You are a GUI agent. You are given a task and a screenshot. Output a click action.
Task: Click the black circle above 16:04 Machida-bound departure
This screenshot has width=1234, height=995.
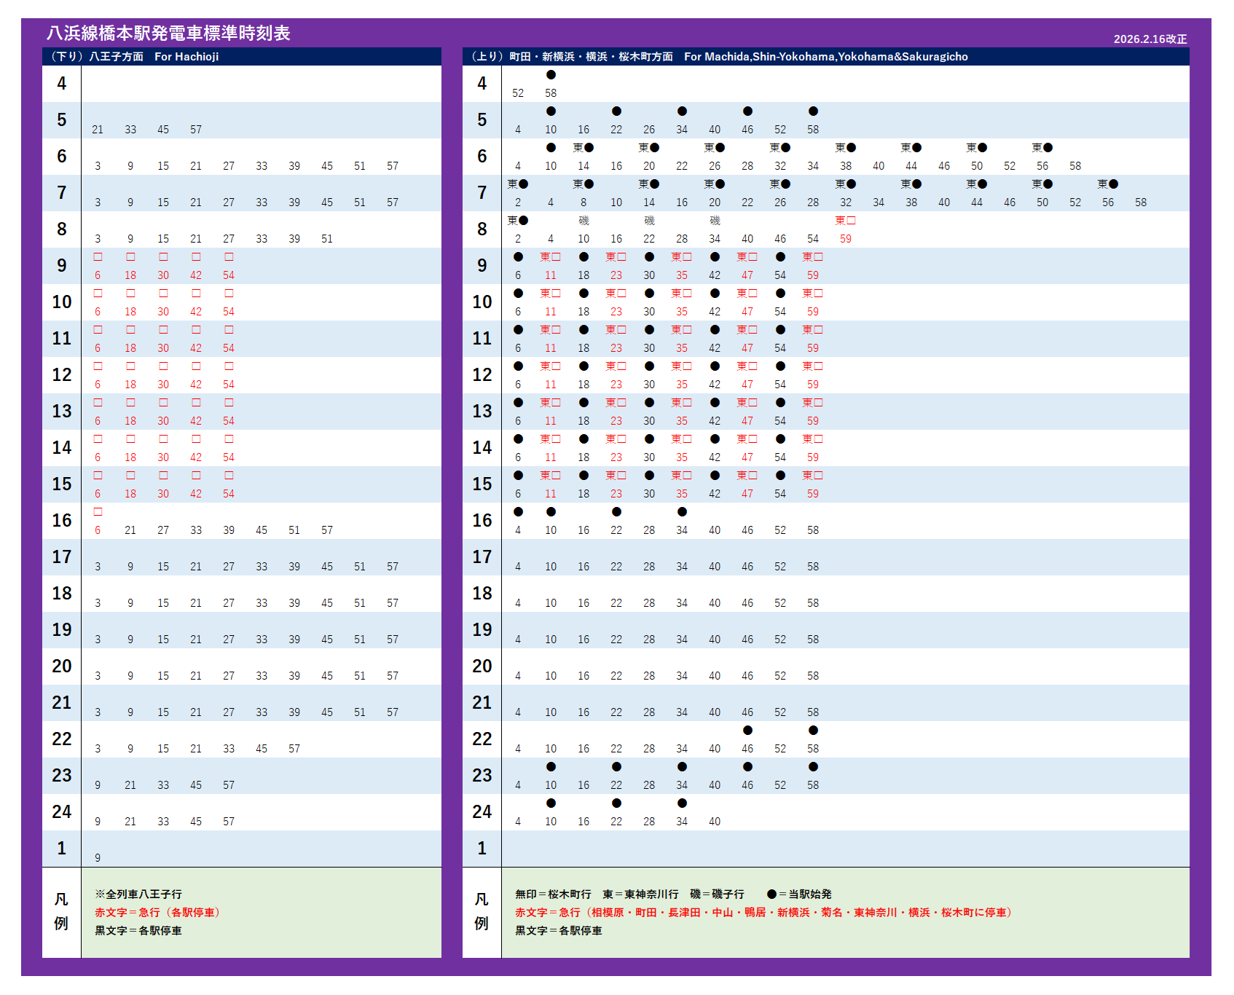coord(518,512)
